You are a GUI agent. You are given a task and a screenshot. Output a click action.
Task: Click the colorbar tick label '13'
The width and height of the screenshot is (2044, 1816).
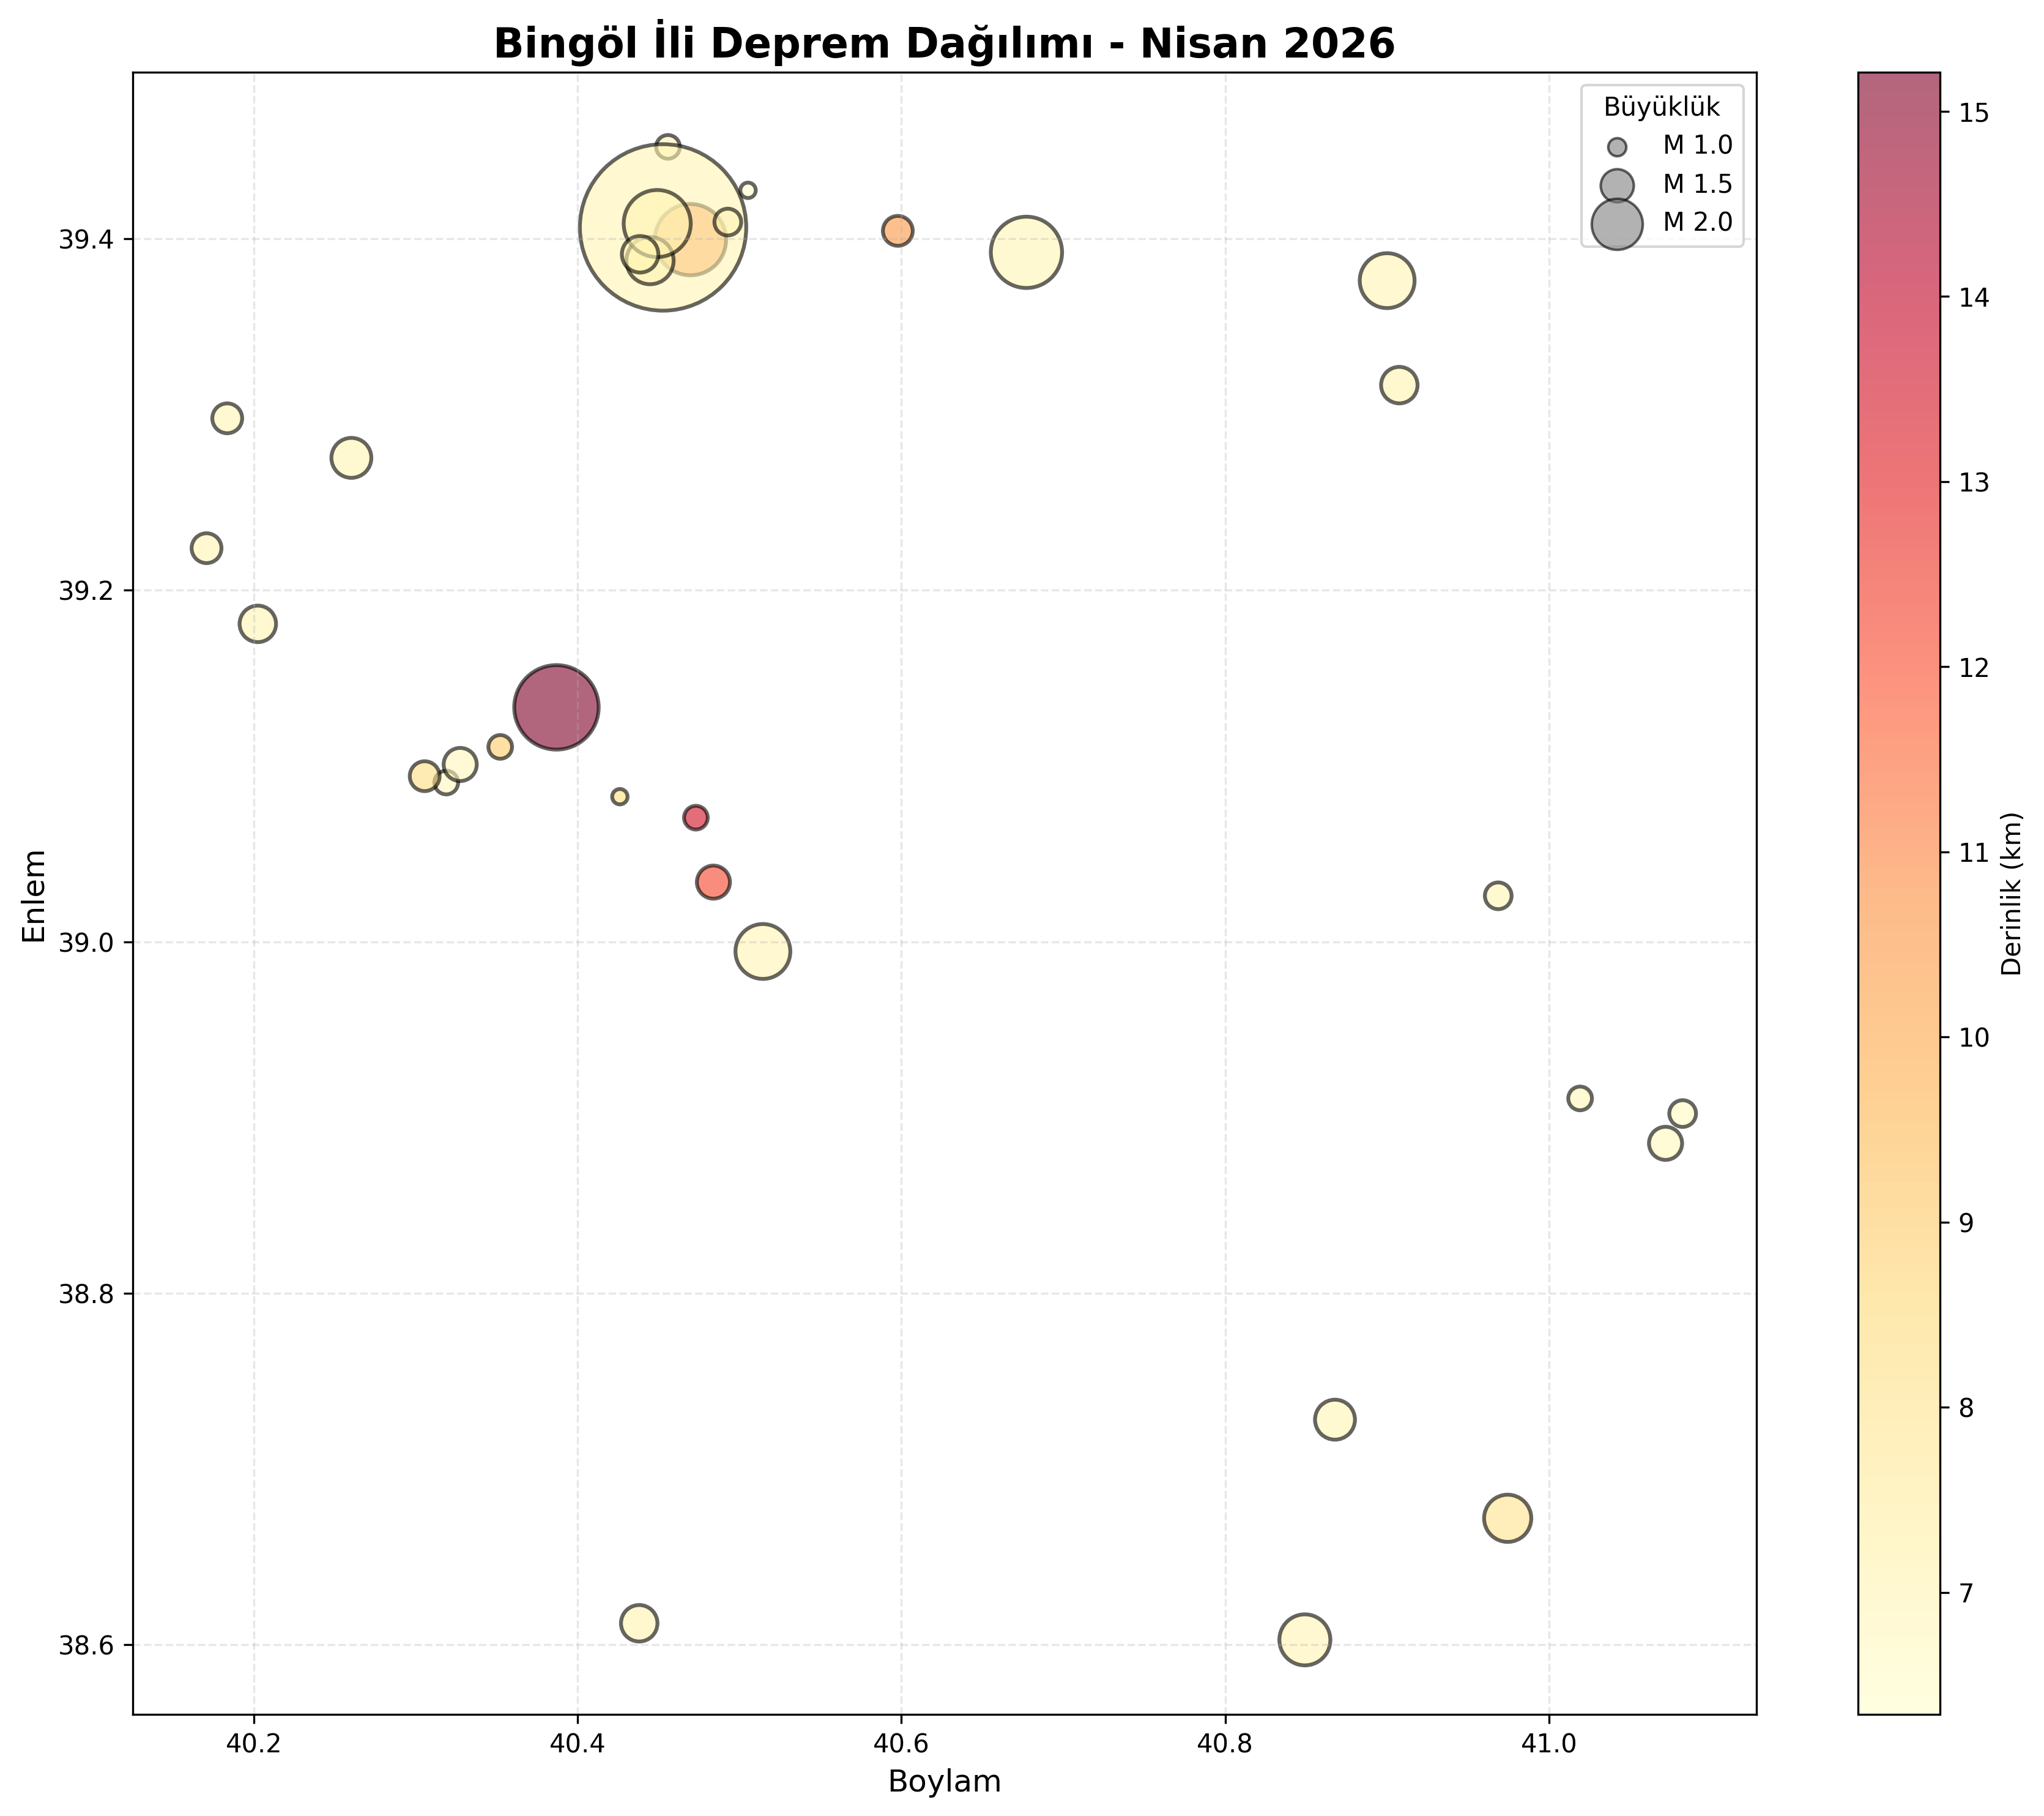tap(1974, 484)
